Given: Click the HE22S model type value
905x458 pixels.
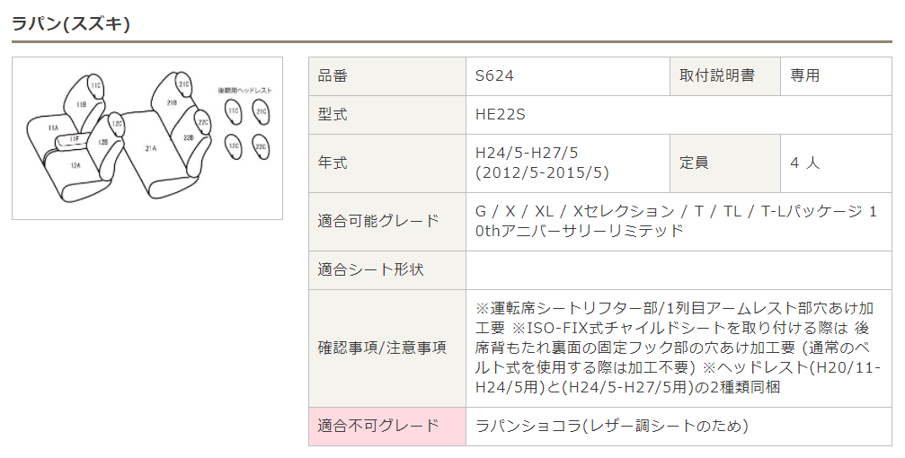Looking at the screenshot, I should pyautogui.click(x=500, y=115).
